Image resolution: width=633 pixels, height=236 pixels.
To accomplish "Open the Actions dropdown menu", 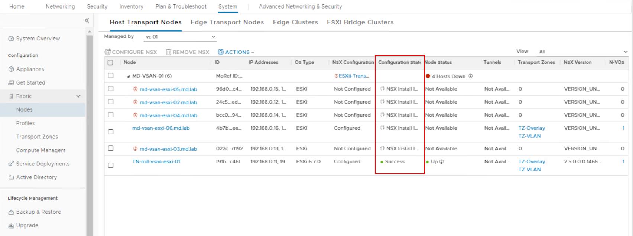I will 236,52.
